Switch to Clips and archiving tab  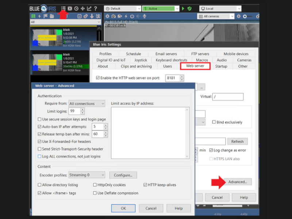[136, 66]
